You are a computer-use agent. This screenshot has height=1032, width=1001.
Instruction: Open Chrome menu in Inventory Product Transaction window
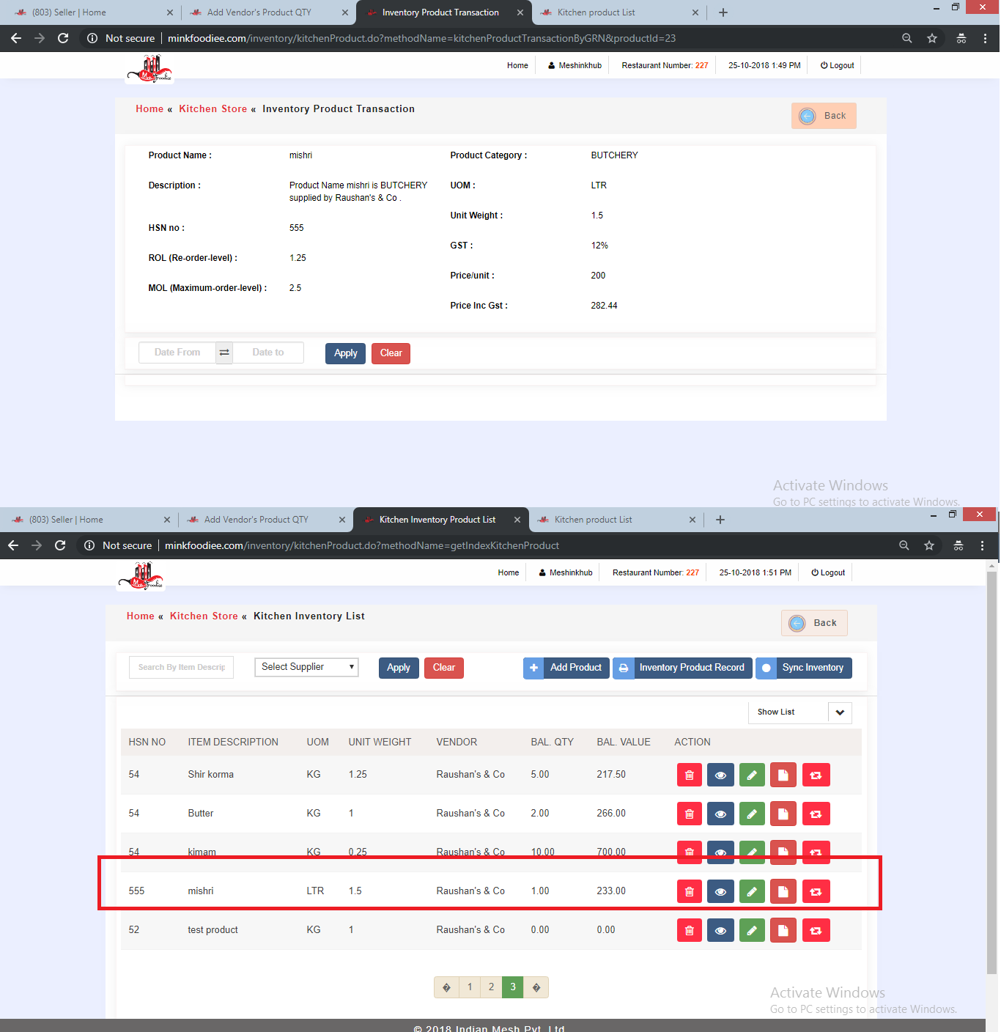pos(985,38)
